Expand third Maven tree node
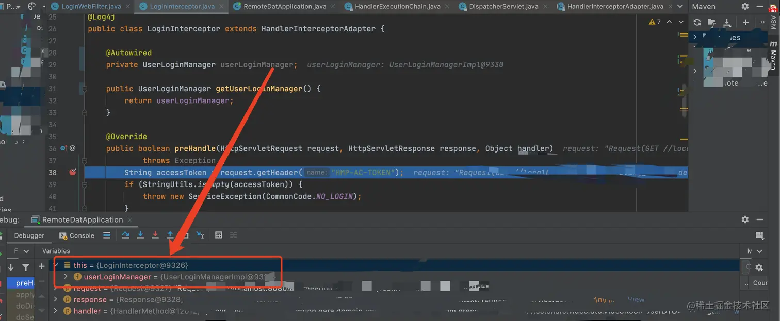780x321 pixels. [x=695, y=71]
